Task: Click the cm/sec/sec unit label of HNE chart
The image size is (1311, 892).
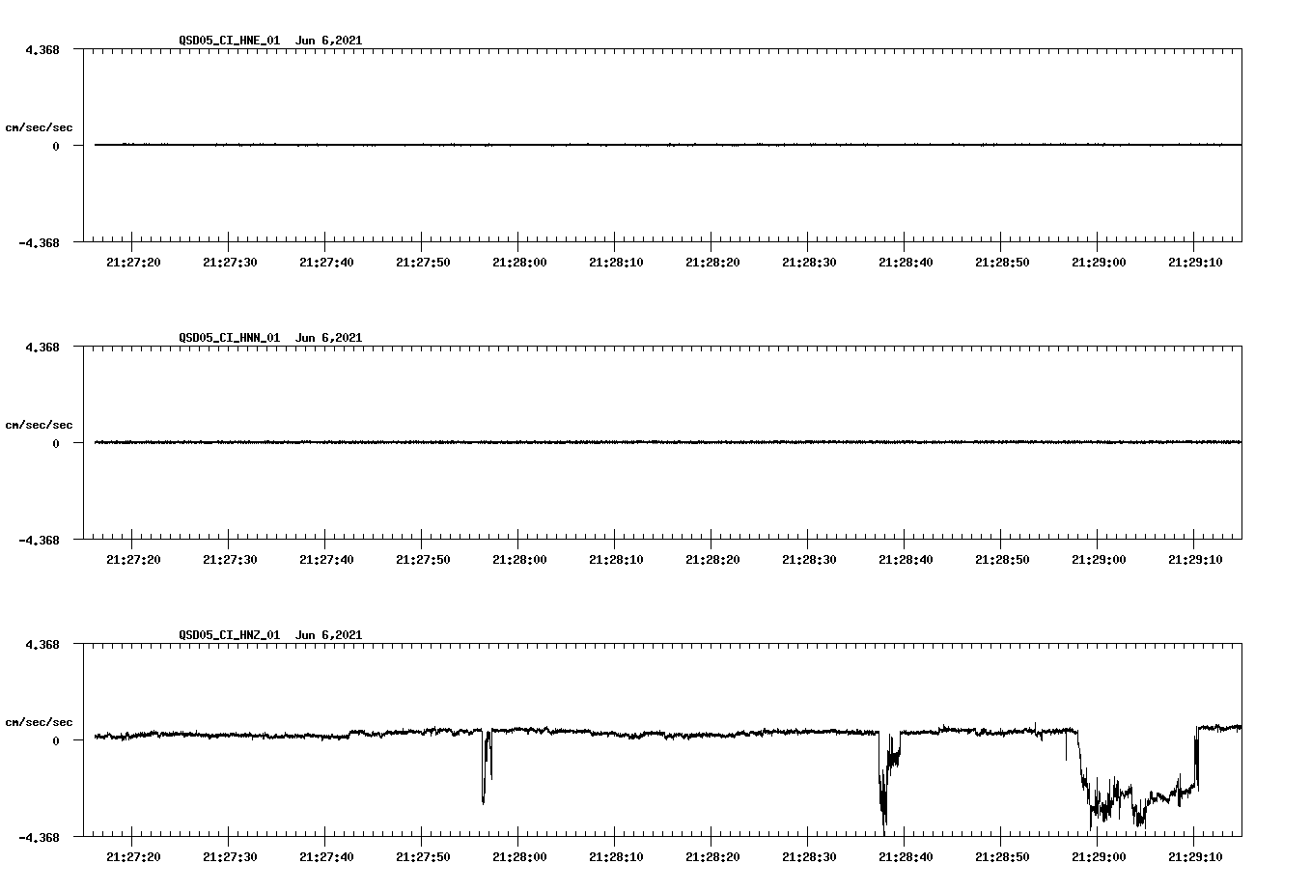Action: [39, 127]
